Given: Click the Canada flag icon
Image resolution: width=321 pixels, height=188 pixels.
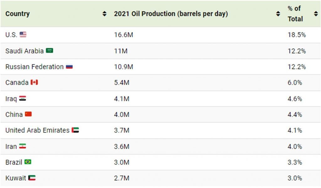Looking at the screenshot, I should tap(34, 82).
